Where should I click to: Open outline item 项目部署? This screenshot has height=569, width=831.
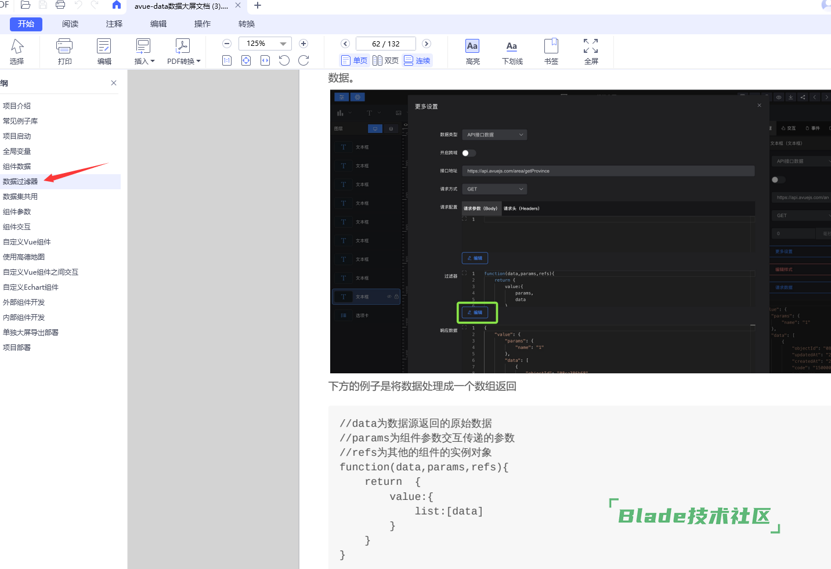(x=17, y=347)
